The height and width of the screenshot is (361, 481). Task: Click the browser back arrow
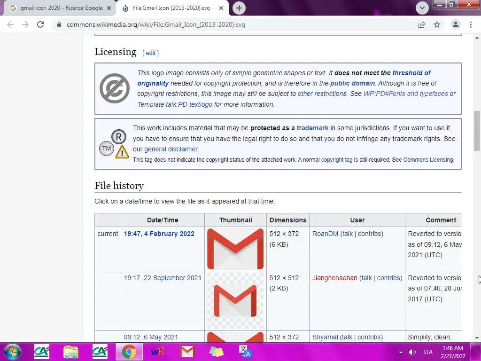click(x=10, y=24)
